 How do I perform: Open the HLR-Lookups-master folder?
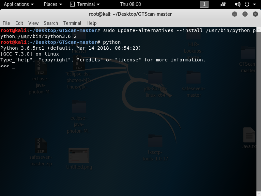(x=193, y=36)
